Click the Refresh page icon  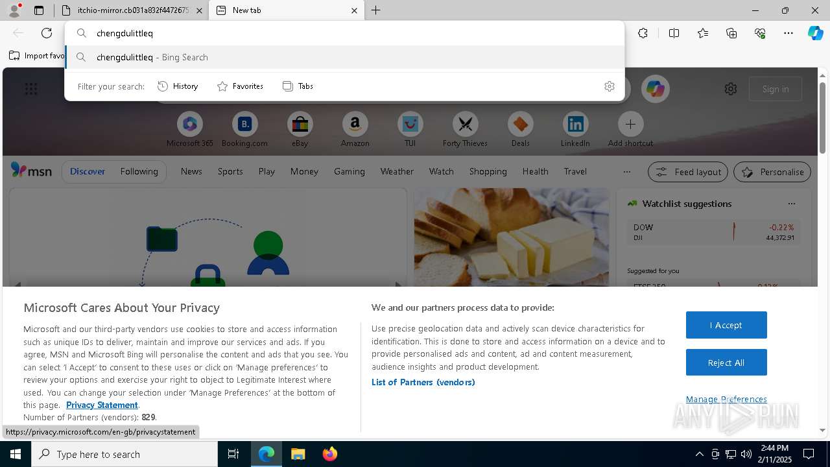pos(47,33)
